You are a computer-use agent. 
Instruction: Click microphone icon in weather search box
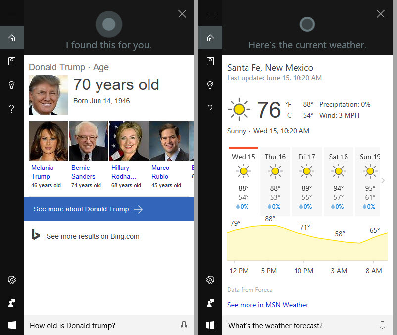pos(382,325)
